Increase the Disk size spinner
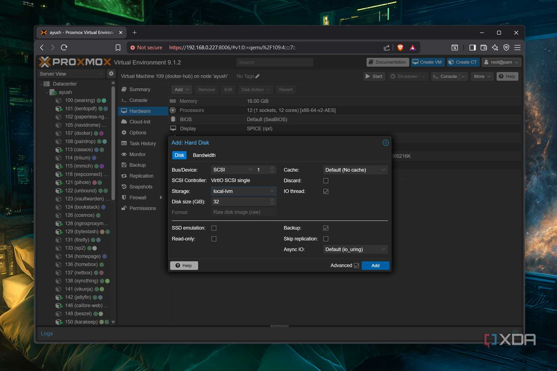The image size is (557, 371). point(272,200)
